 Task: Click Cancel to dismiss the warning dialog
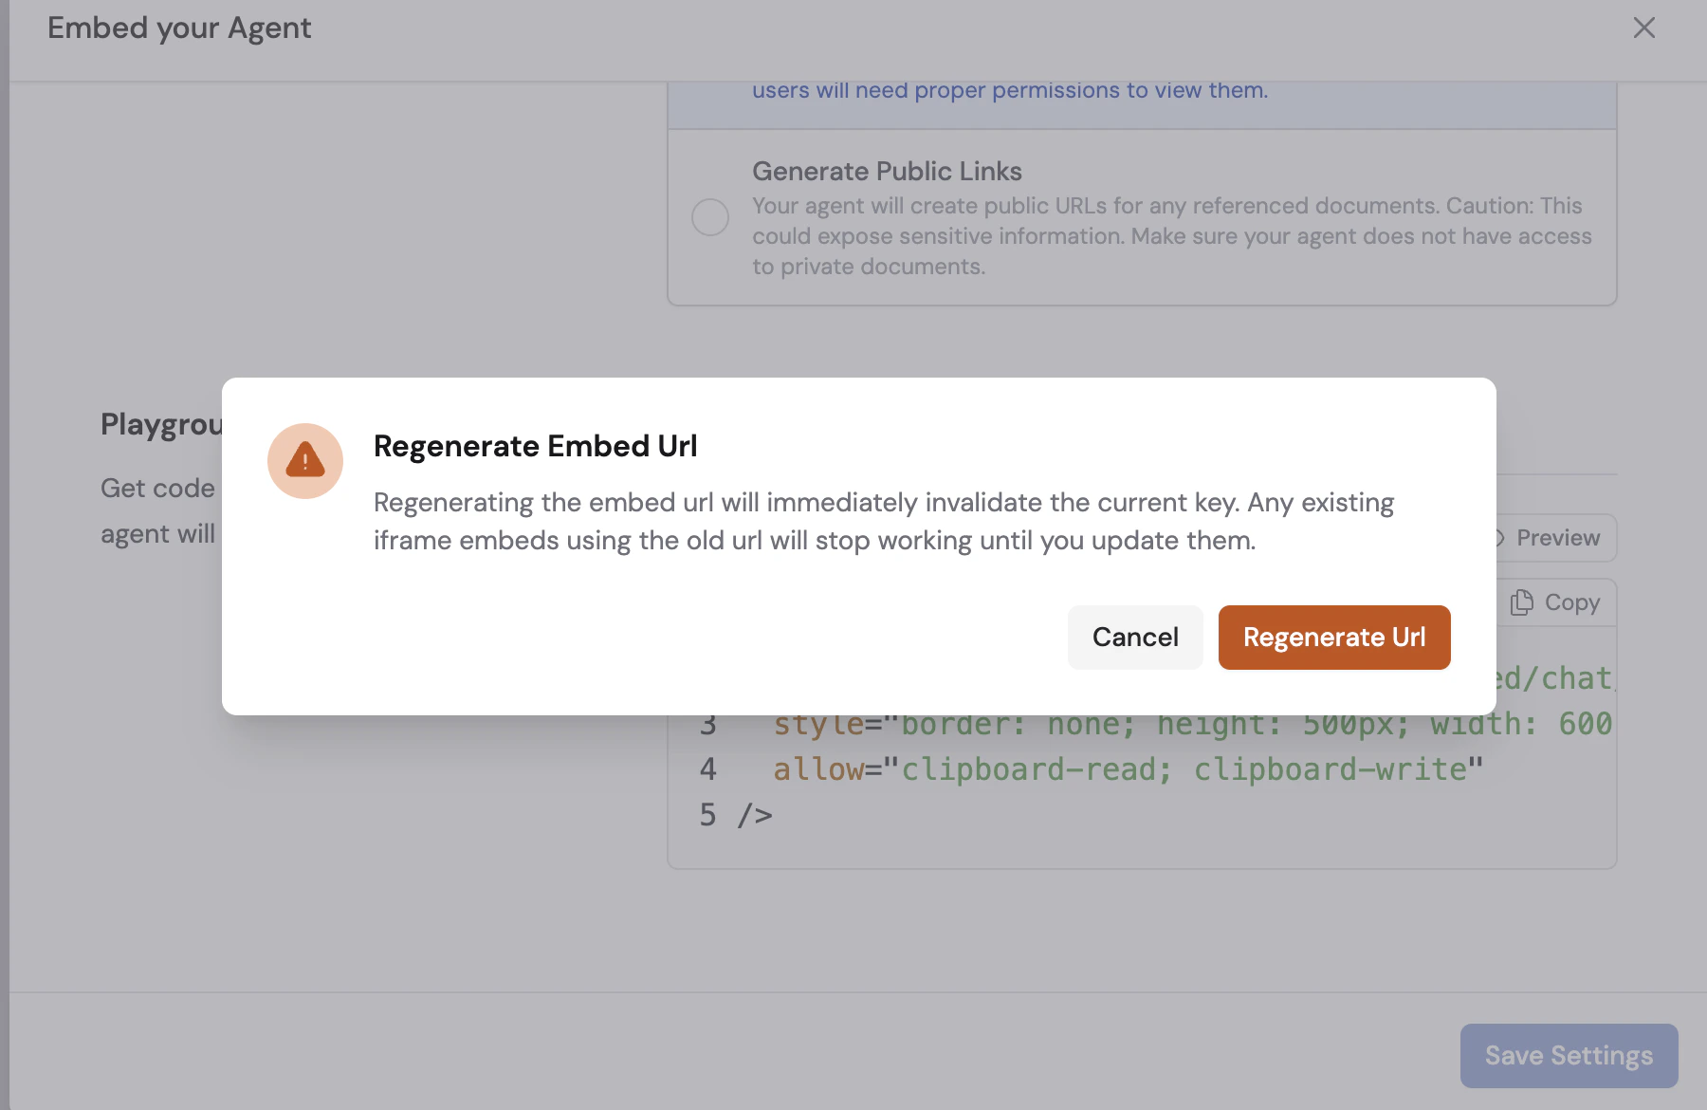(1134, 637)
